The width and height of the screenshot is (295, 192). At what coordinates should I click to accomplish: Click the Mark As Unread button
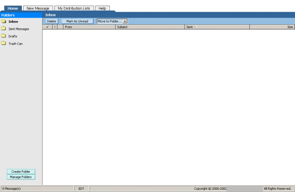(77, 21)
